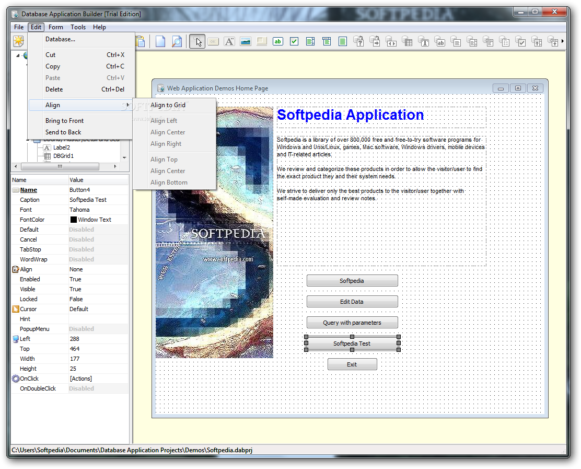581x469 pixels.
Task: Select the database text 'T' component tool
Action: pyautogui.click(x=424, y=41)
